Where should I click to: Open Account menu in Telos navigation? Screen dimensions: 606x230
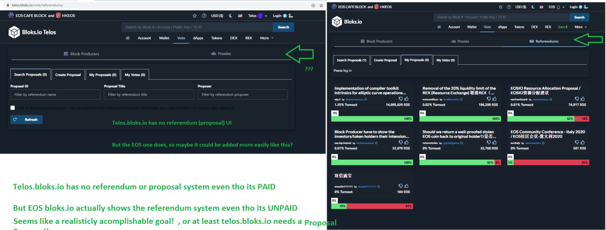tap(144, 38)
